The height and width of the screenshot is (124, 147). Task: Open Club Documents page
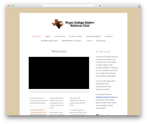[x=93, y=36]
